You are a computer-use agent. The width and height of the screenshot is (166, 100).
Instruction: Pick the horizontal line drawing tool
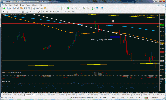tap(16, 12)
